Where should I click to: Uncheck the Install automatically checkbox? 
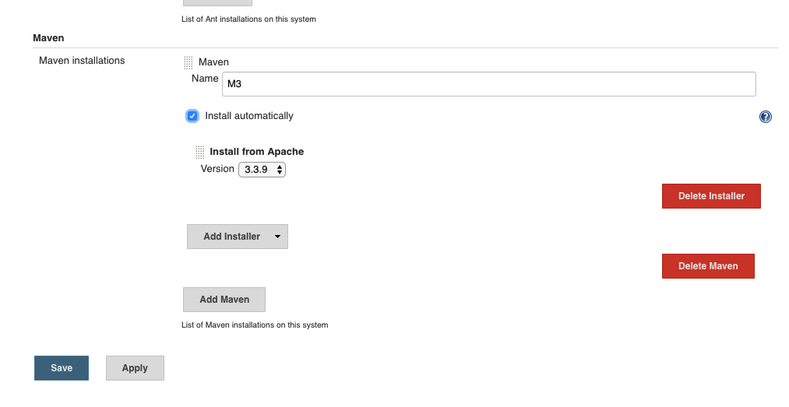click(192, 116)
